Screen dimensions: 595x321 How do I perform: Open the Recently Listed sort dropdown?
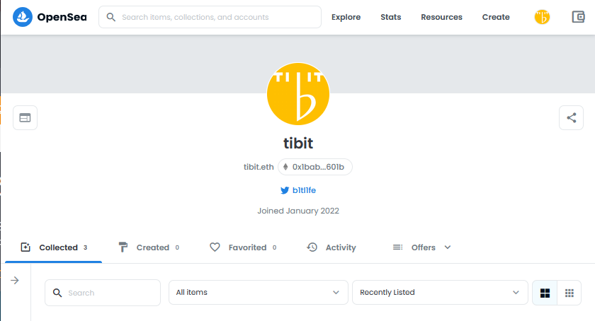tap(439, 293)
